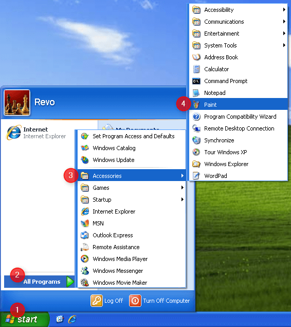Click the MSN text entry

(x=98, y=223)
